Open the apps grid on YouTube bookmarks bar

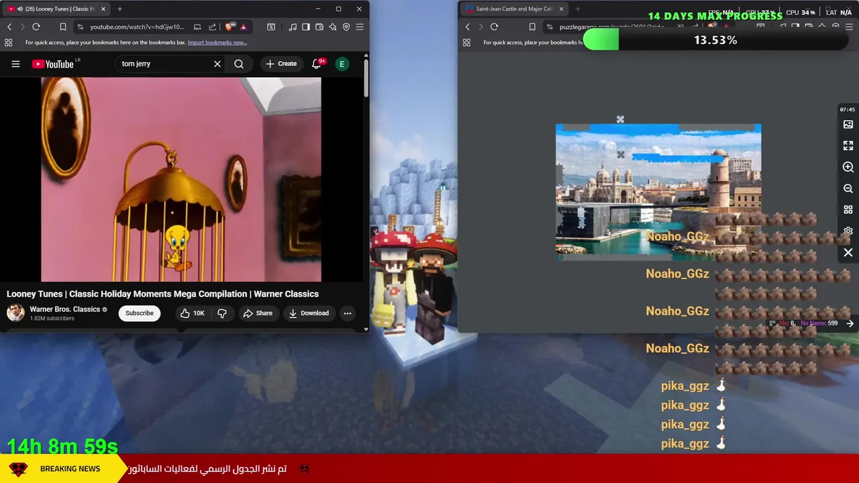pos(8,42)
